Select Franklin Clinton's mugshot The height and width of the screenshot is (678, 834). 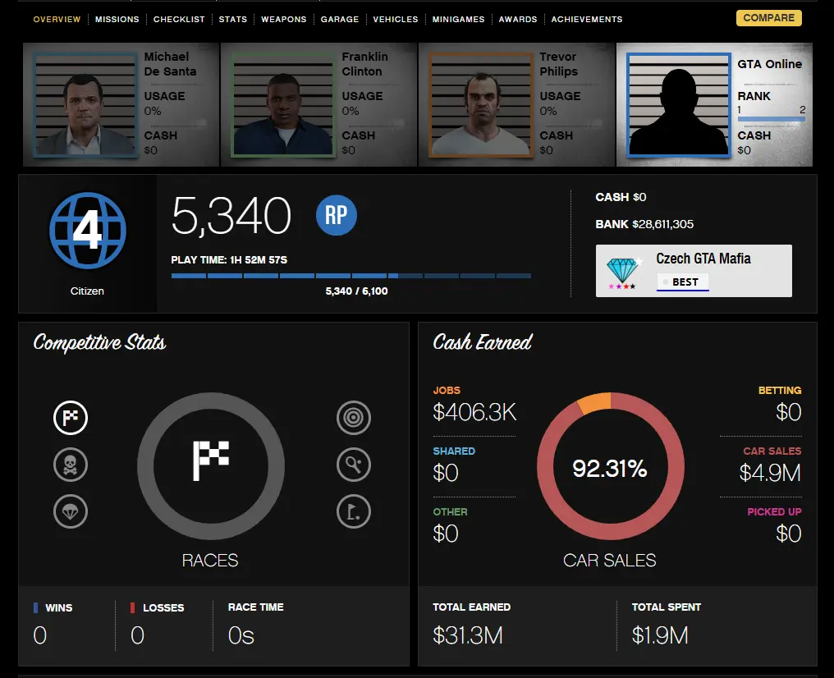[283, 104]
